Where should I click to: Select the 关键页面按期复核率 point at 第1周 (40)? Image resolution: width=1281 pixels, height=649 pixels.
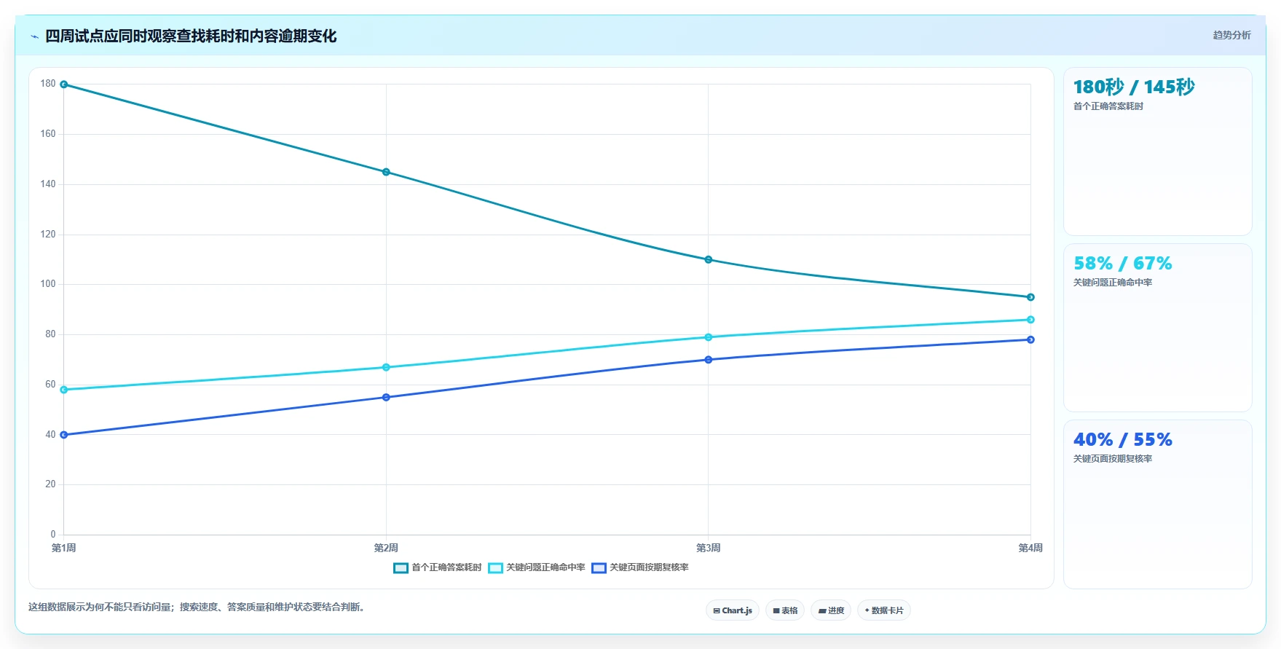[x=64, y=435]
